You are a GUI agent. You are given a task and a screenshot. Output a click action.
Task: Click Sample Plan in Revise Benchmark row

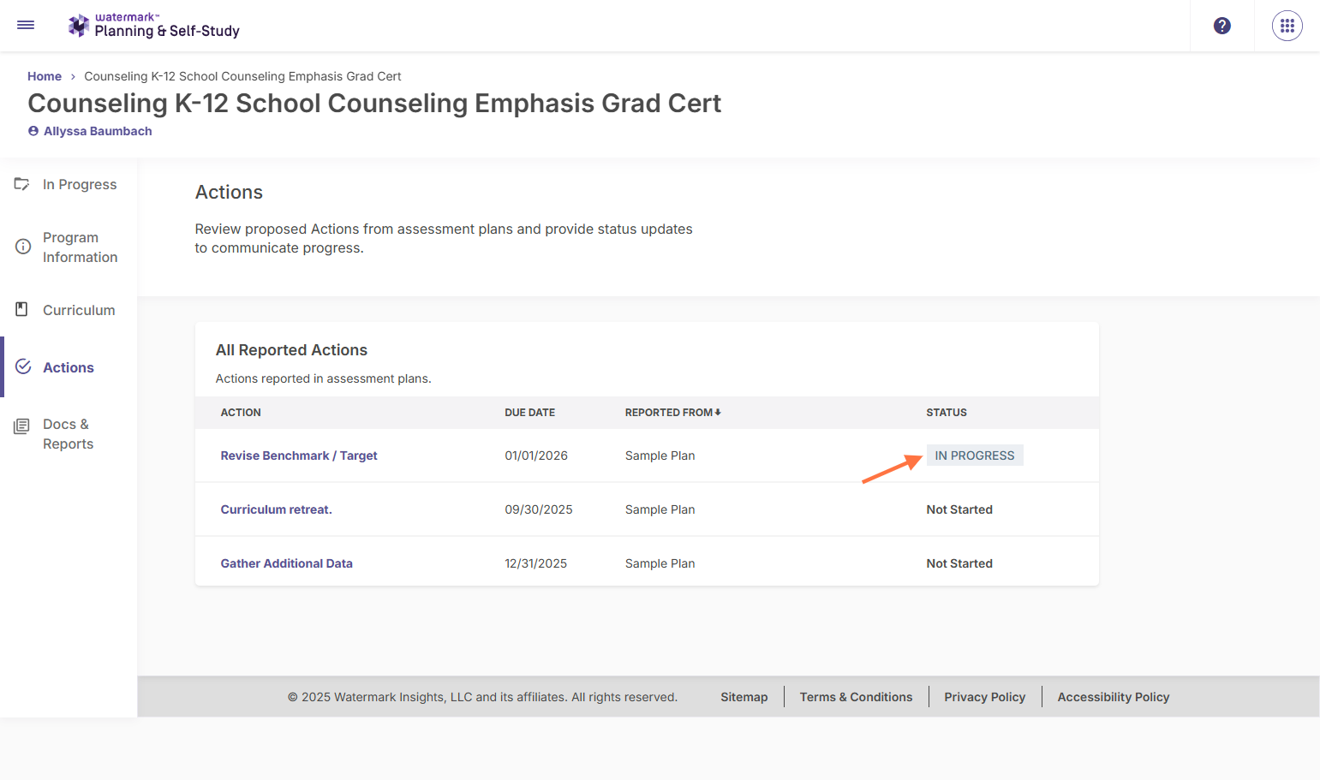pyautogui.click(x=660, y=455)
